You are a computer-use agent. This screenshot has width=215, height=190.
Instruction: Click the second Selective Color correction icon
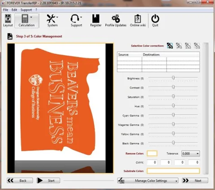(179, 46)
